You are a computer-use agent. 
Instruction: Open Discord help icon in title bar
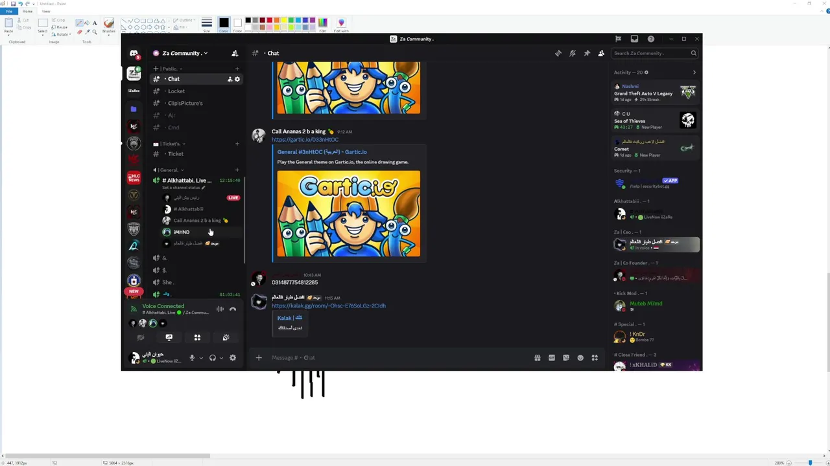(x=651, y=39)
